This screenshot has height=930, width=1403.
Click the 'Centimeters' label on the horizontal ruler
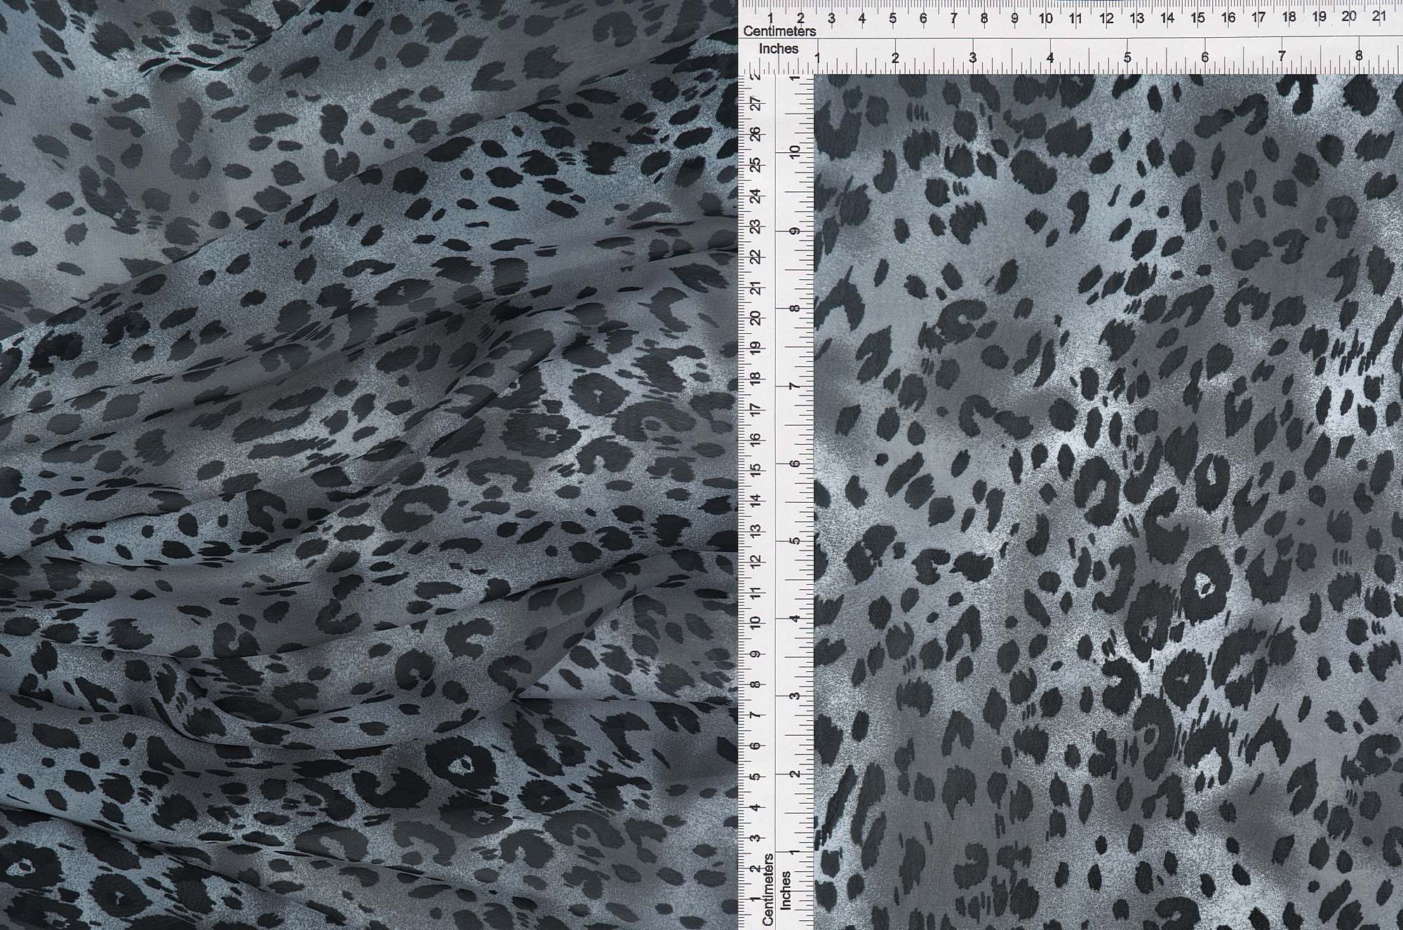[x=779, y=32]
